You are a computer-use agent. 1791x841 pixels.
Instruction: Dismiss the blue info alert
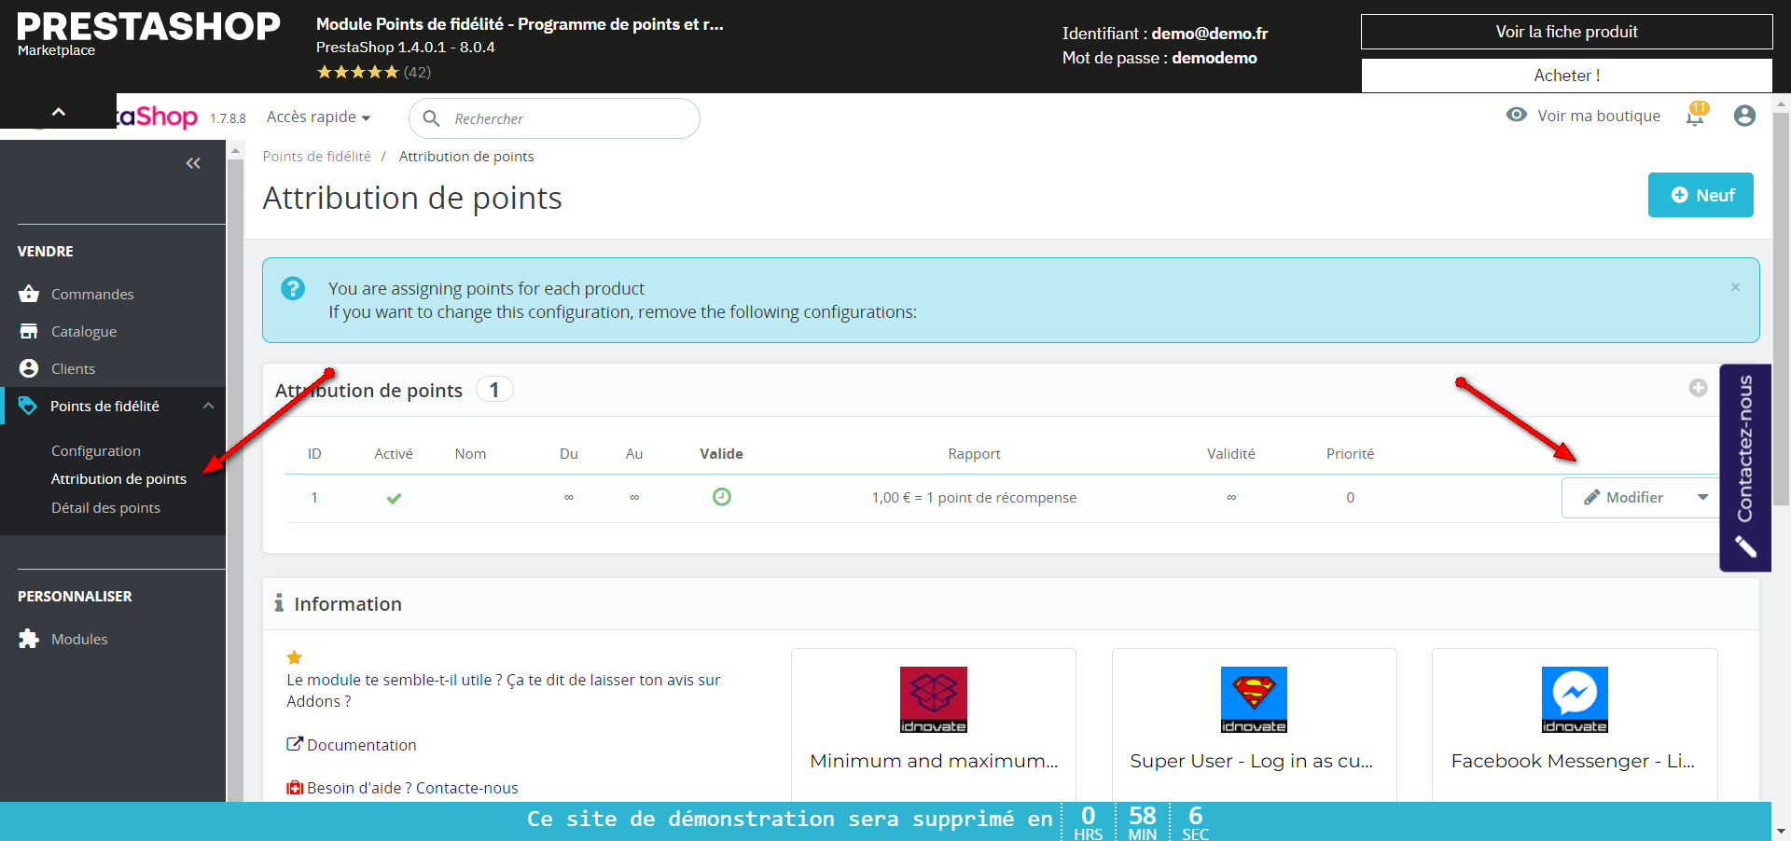(x=1735, y=287)
